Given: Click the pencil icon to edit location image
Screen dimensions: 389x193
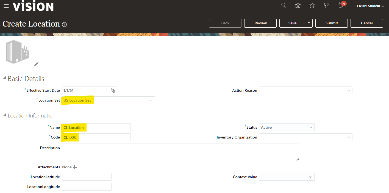Looking at the screenshot, I should (36, 64).
